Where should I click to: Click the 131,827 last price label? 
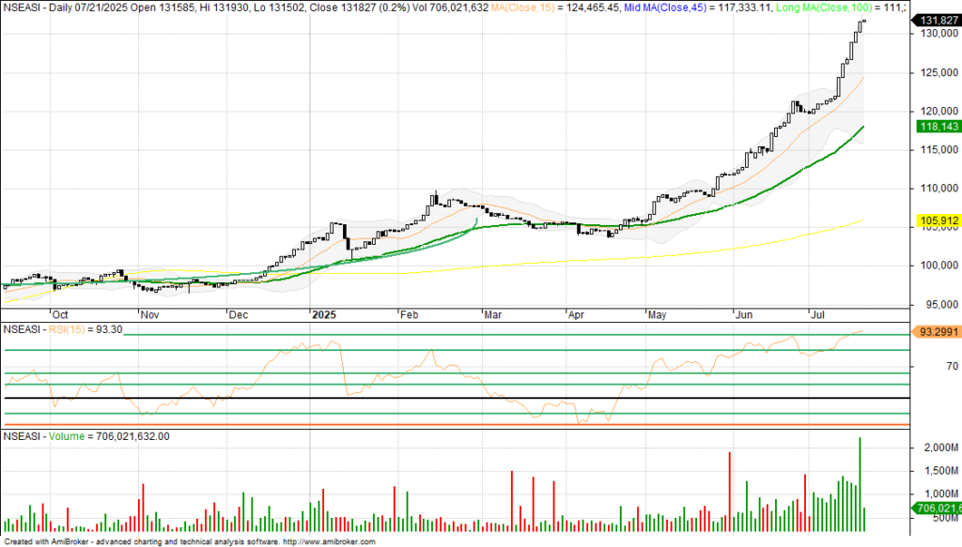pyautogui.click(x=936, y=21)
